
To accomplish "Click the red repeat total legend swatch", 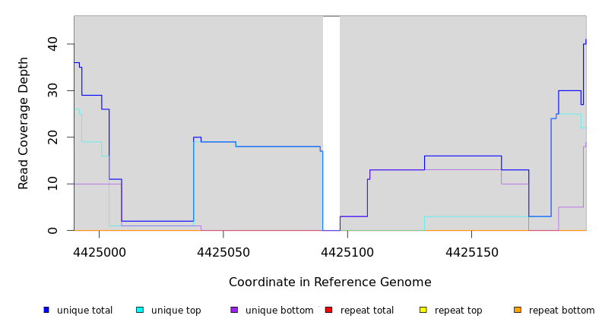I will (328, 310).
